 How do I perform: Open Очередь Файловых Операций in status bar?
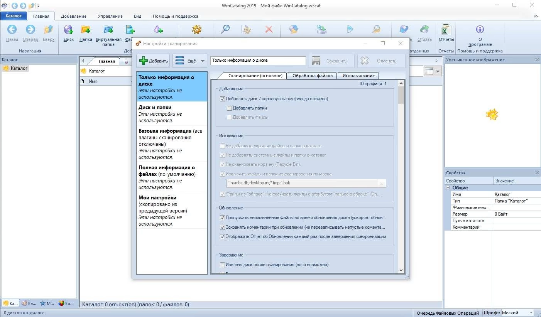(x=448, y=313)
